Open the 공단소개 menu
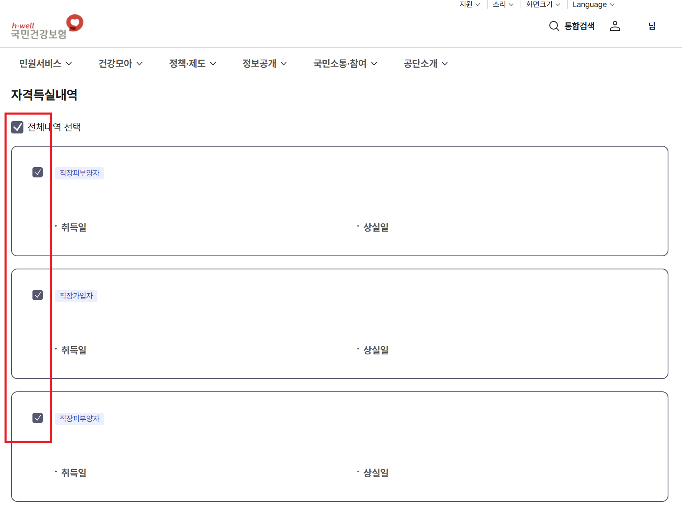 [426, 63]
